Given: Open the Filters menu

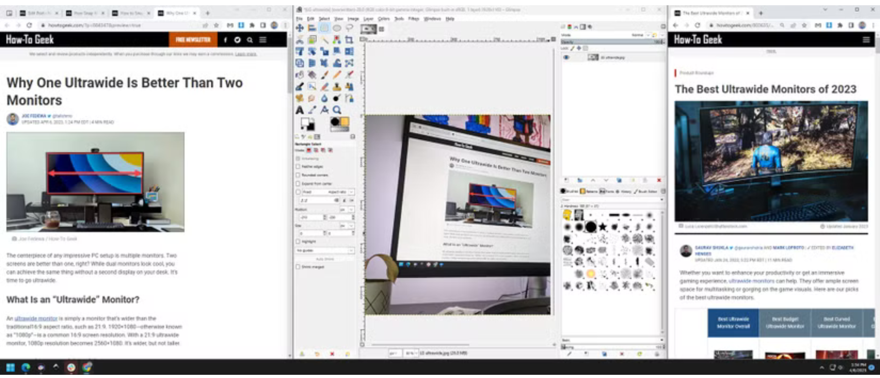Looking at the screenshot, I should [x=413, y=19].
